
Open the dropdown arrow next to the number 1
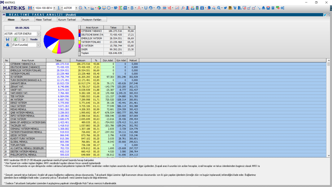pyautogui.click(x=62, y=8)
